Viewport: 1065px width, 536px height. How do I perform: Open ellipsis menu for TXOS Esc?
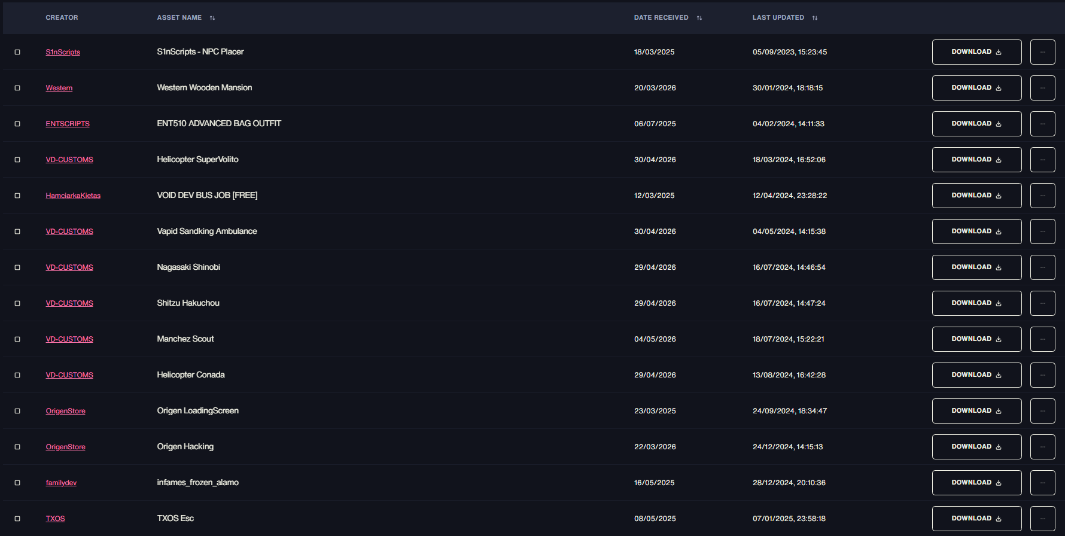[1042, 519]
